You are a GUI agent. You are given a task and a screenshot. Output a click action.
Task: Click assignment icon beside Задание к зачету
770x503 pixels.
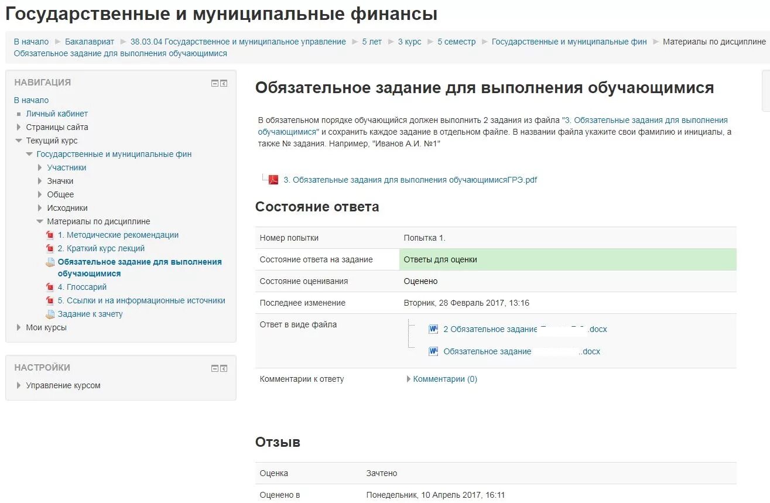pyautogui.click(x=50, y=314)
